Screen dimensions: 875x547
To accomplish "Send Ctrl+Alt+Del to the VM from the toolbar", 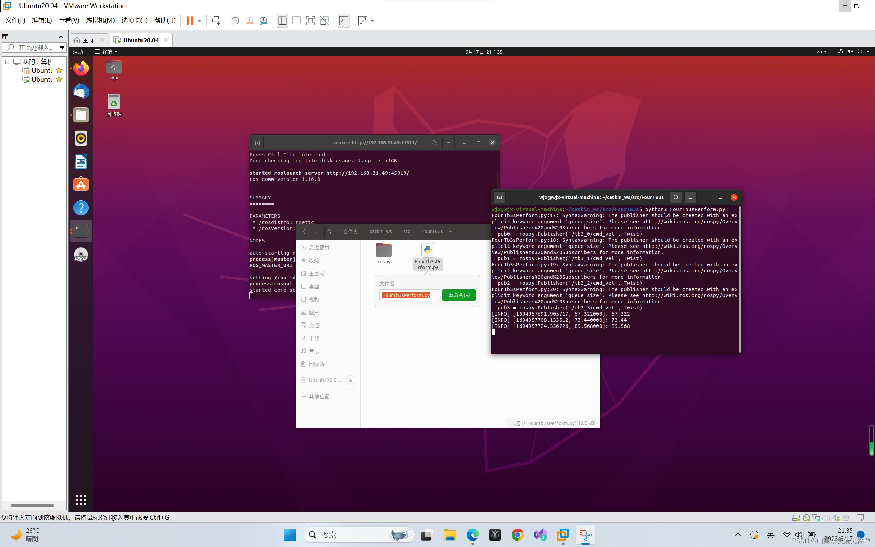I will coord(216,21).
